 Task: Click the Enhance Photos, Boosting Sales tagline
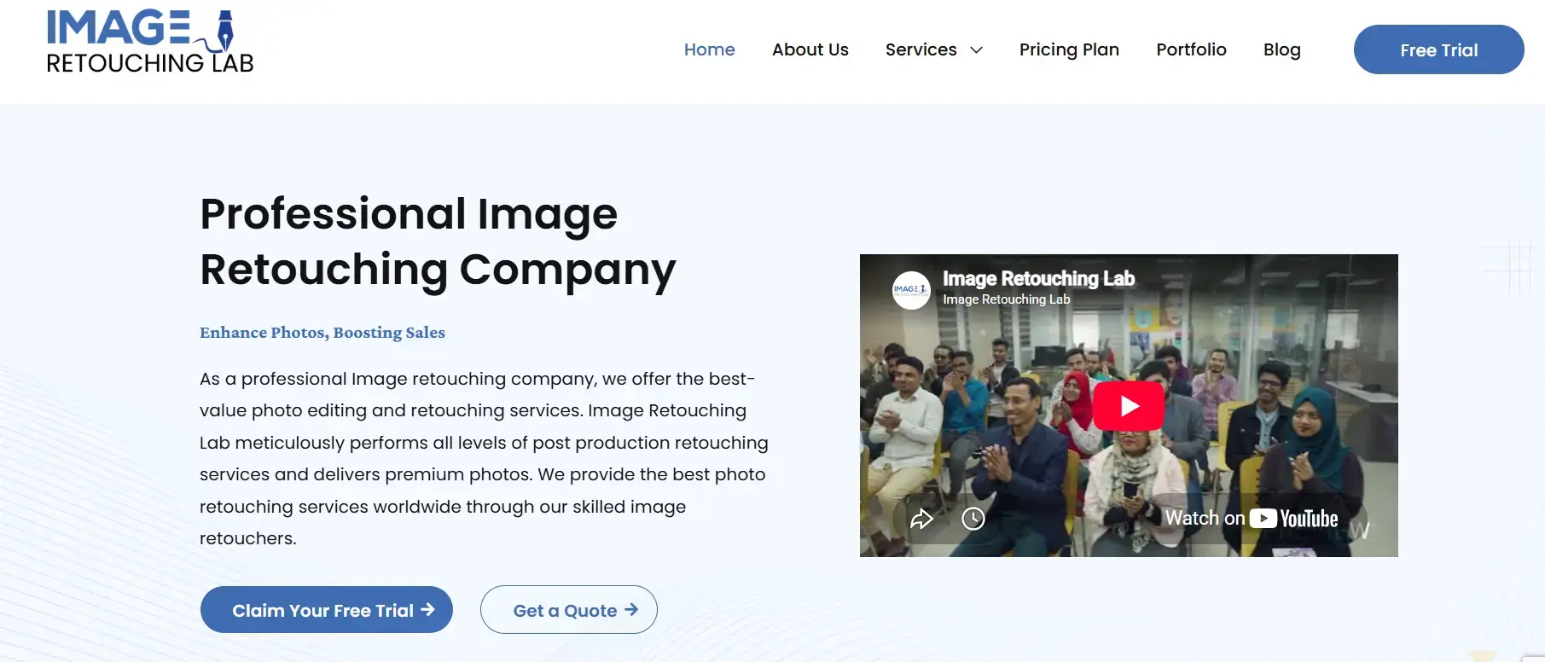coord(322,333)
